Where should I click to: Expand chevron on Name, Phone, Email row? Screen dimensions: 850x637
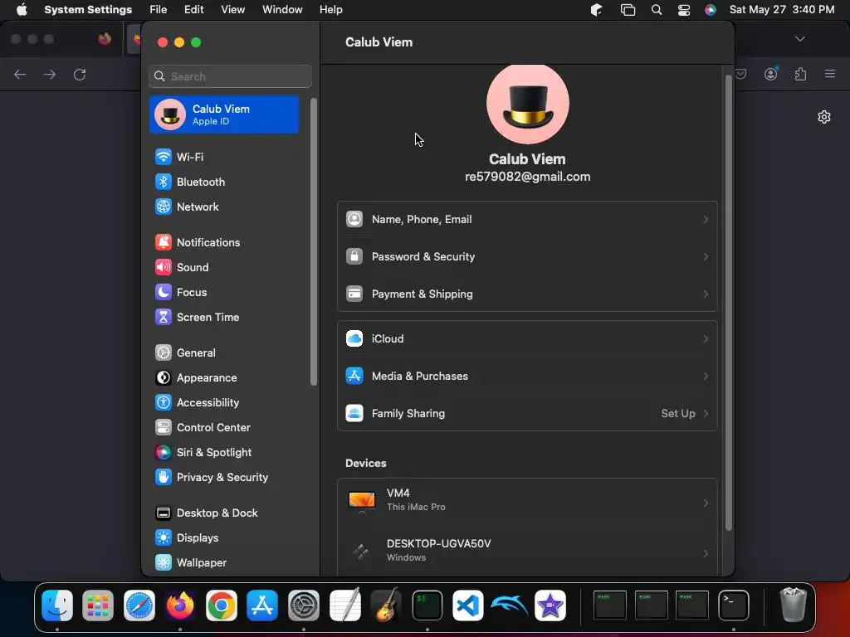pos(706,219)
